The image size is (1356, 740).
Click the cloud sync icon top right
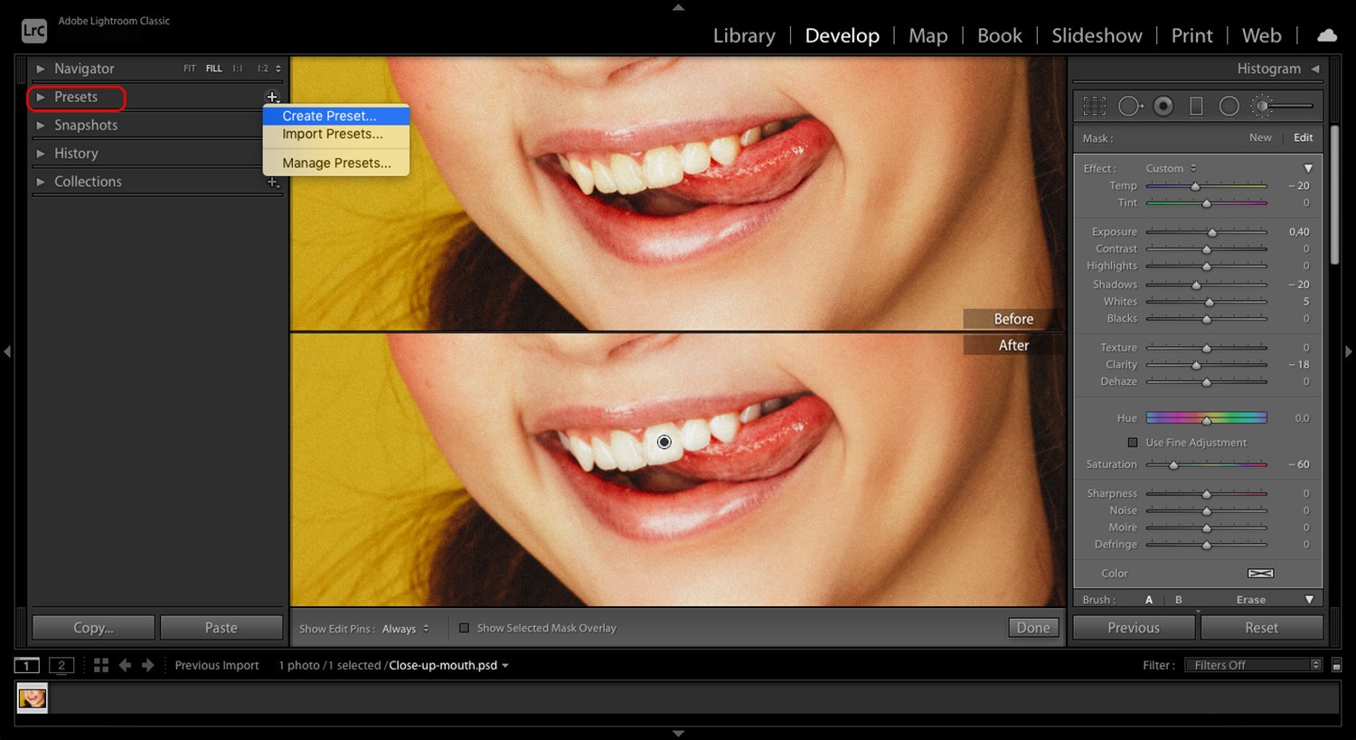[x=1326, y=35]
